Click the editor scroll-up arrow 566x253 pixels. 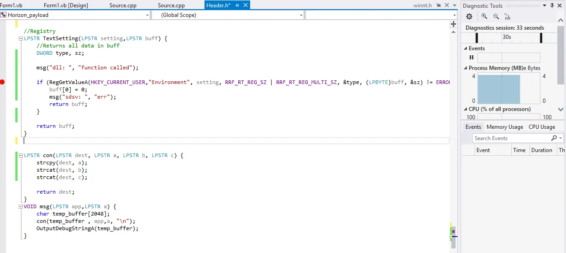453,31
